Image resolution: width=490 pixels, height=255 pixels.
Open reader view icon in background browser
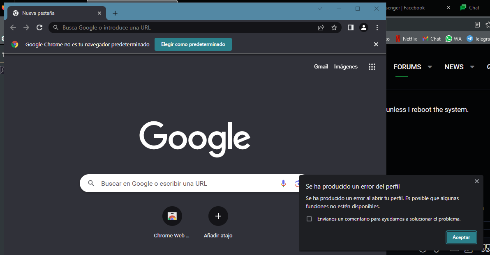click(477, 25)
